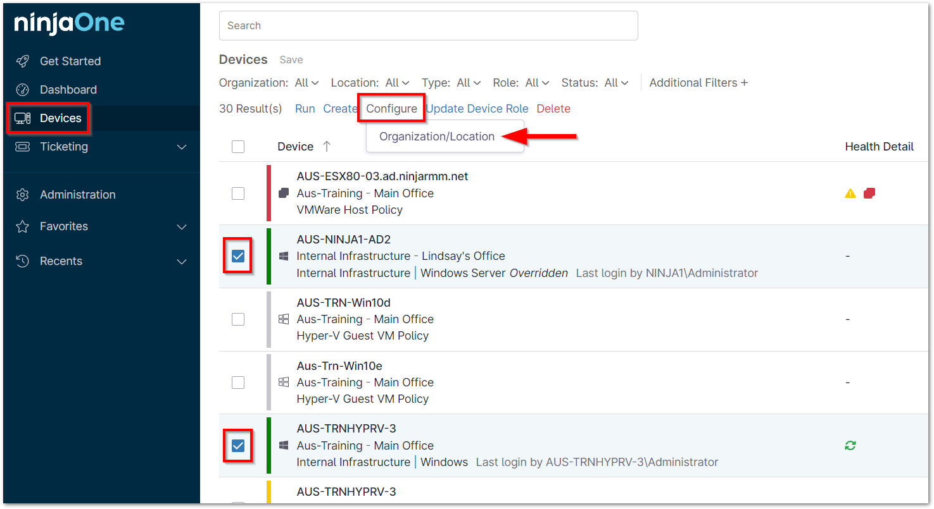
Task: Toggle the Device column sort arrow
Action: 327,146
